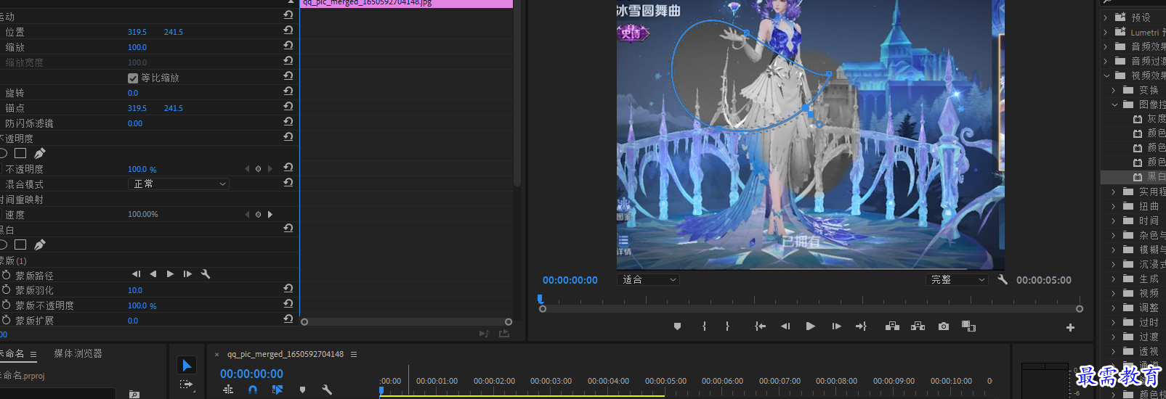Select the Track Select Forward tool
Screen dimensions: 1166x399
click(x=187, y=384)
